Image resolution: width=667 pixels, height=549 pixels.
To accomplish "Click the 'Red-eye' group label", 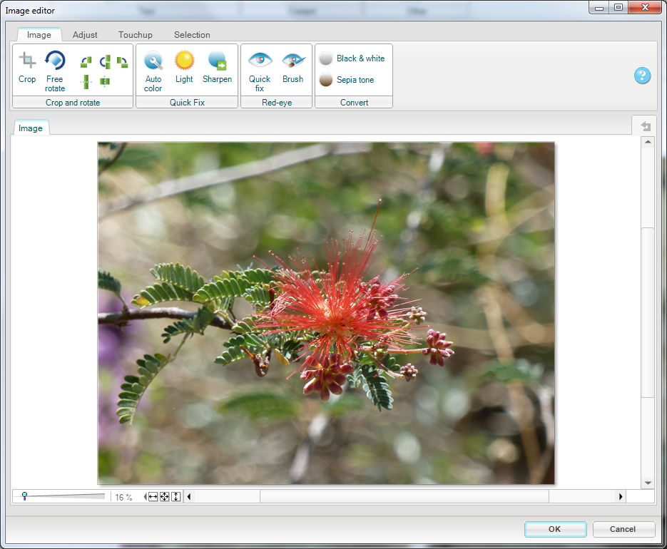I will click(x=277, y=103).
